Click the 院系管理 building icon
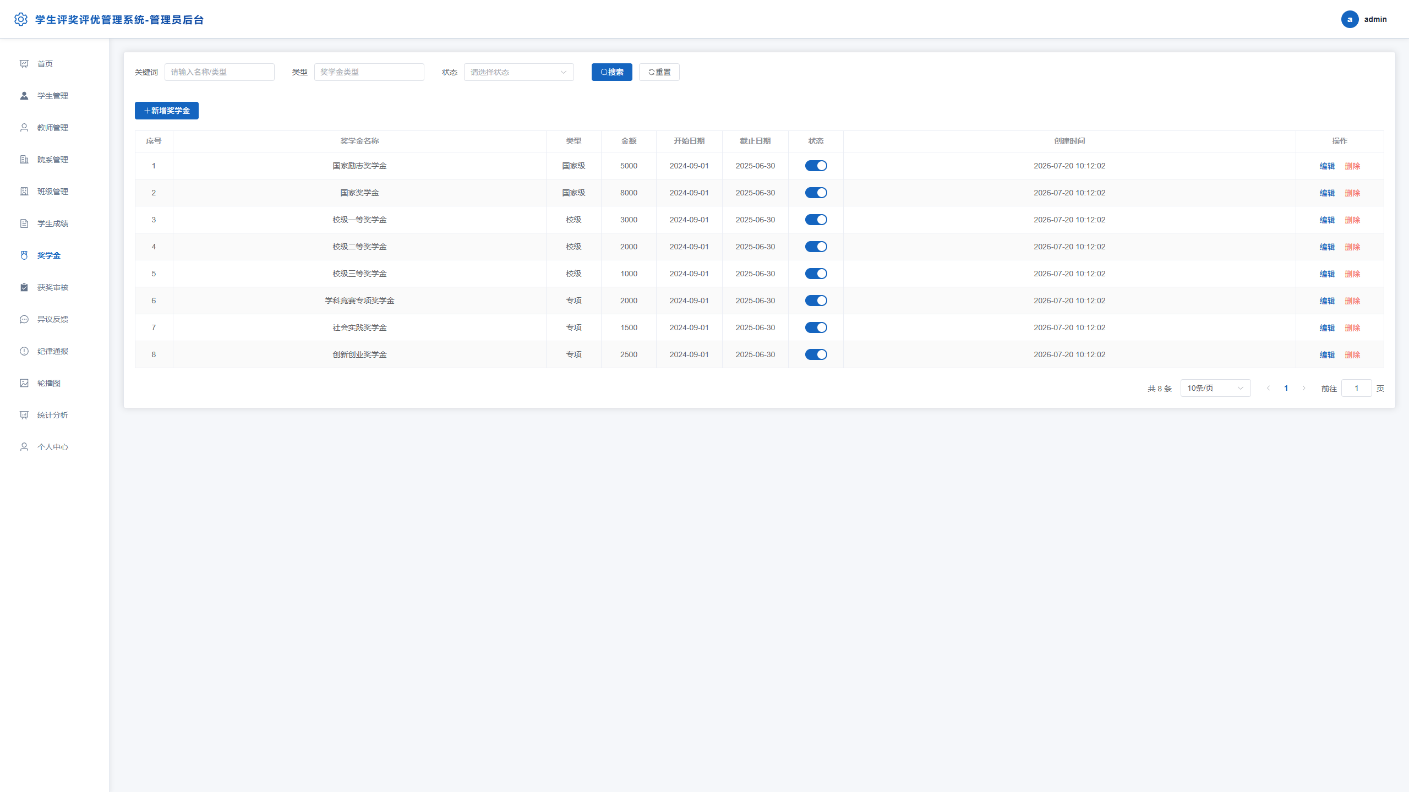The image size is (1409, 792). click(x=24, y=160)
